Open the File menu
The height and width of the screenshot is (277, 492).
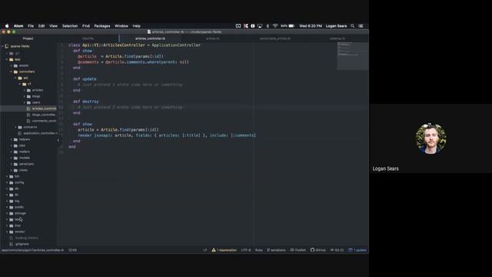31,26
